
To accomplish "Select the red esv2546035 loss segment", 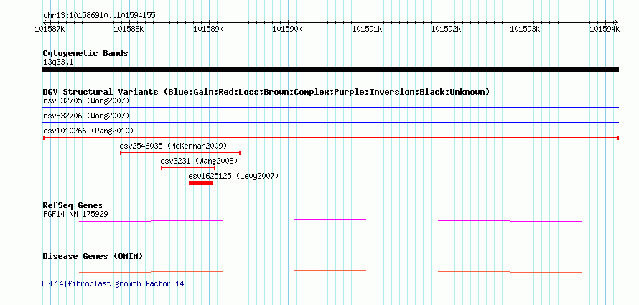I will (x=180, y=153).
